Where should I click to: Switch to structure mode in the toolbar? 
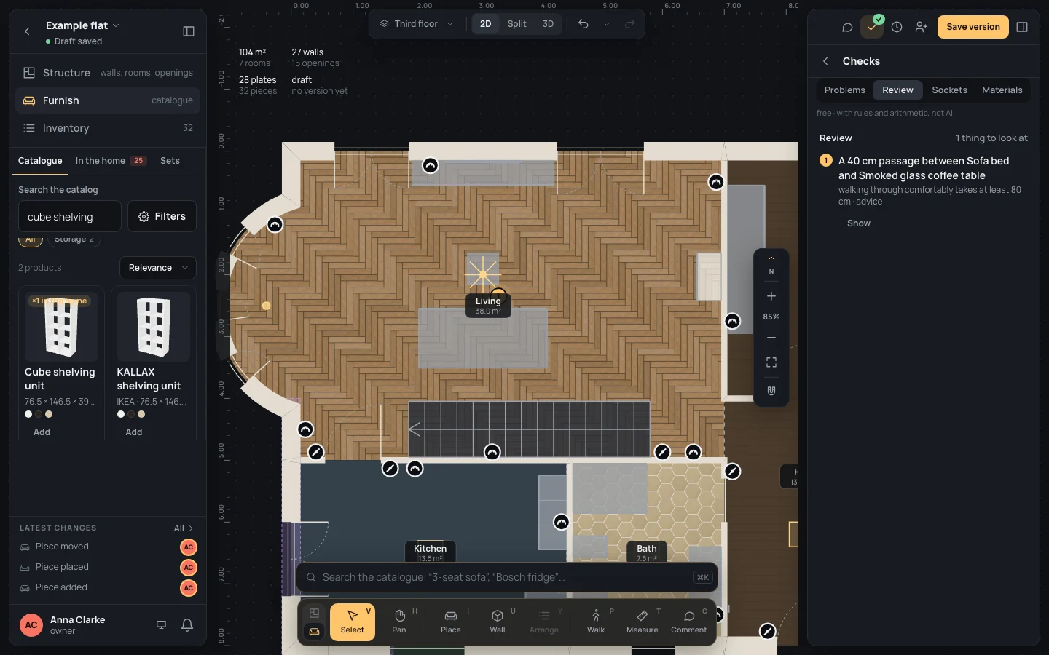(315, 613)
